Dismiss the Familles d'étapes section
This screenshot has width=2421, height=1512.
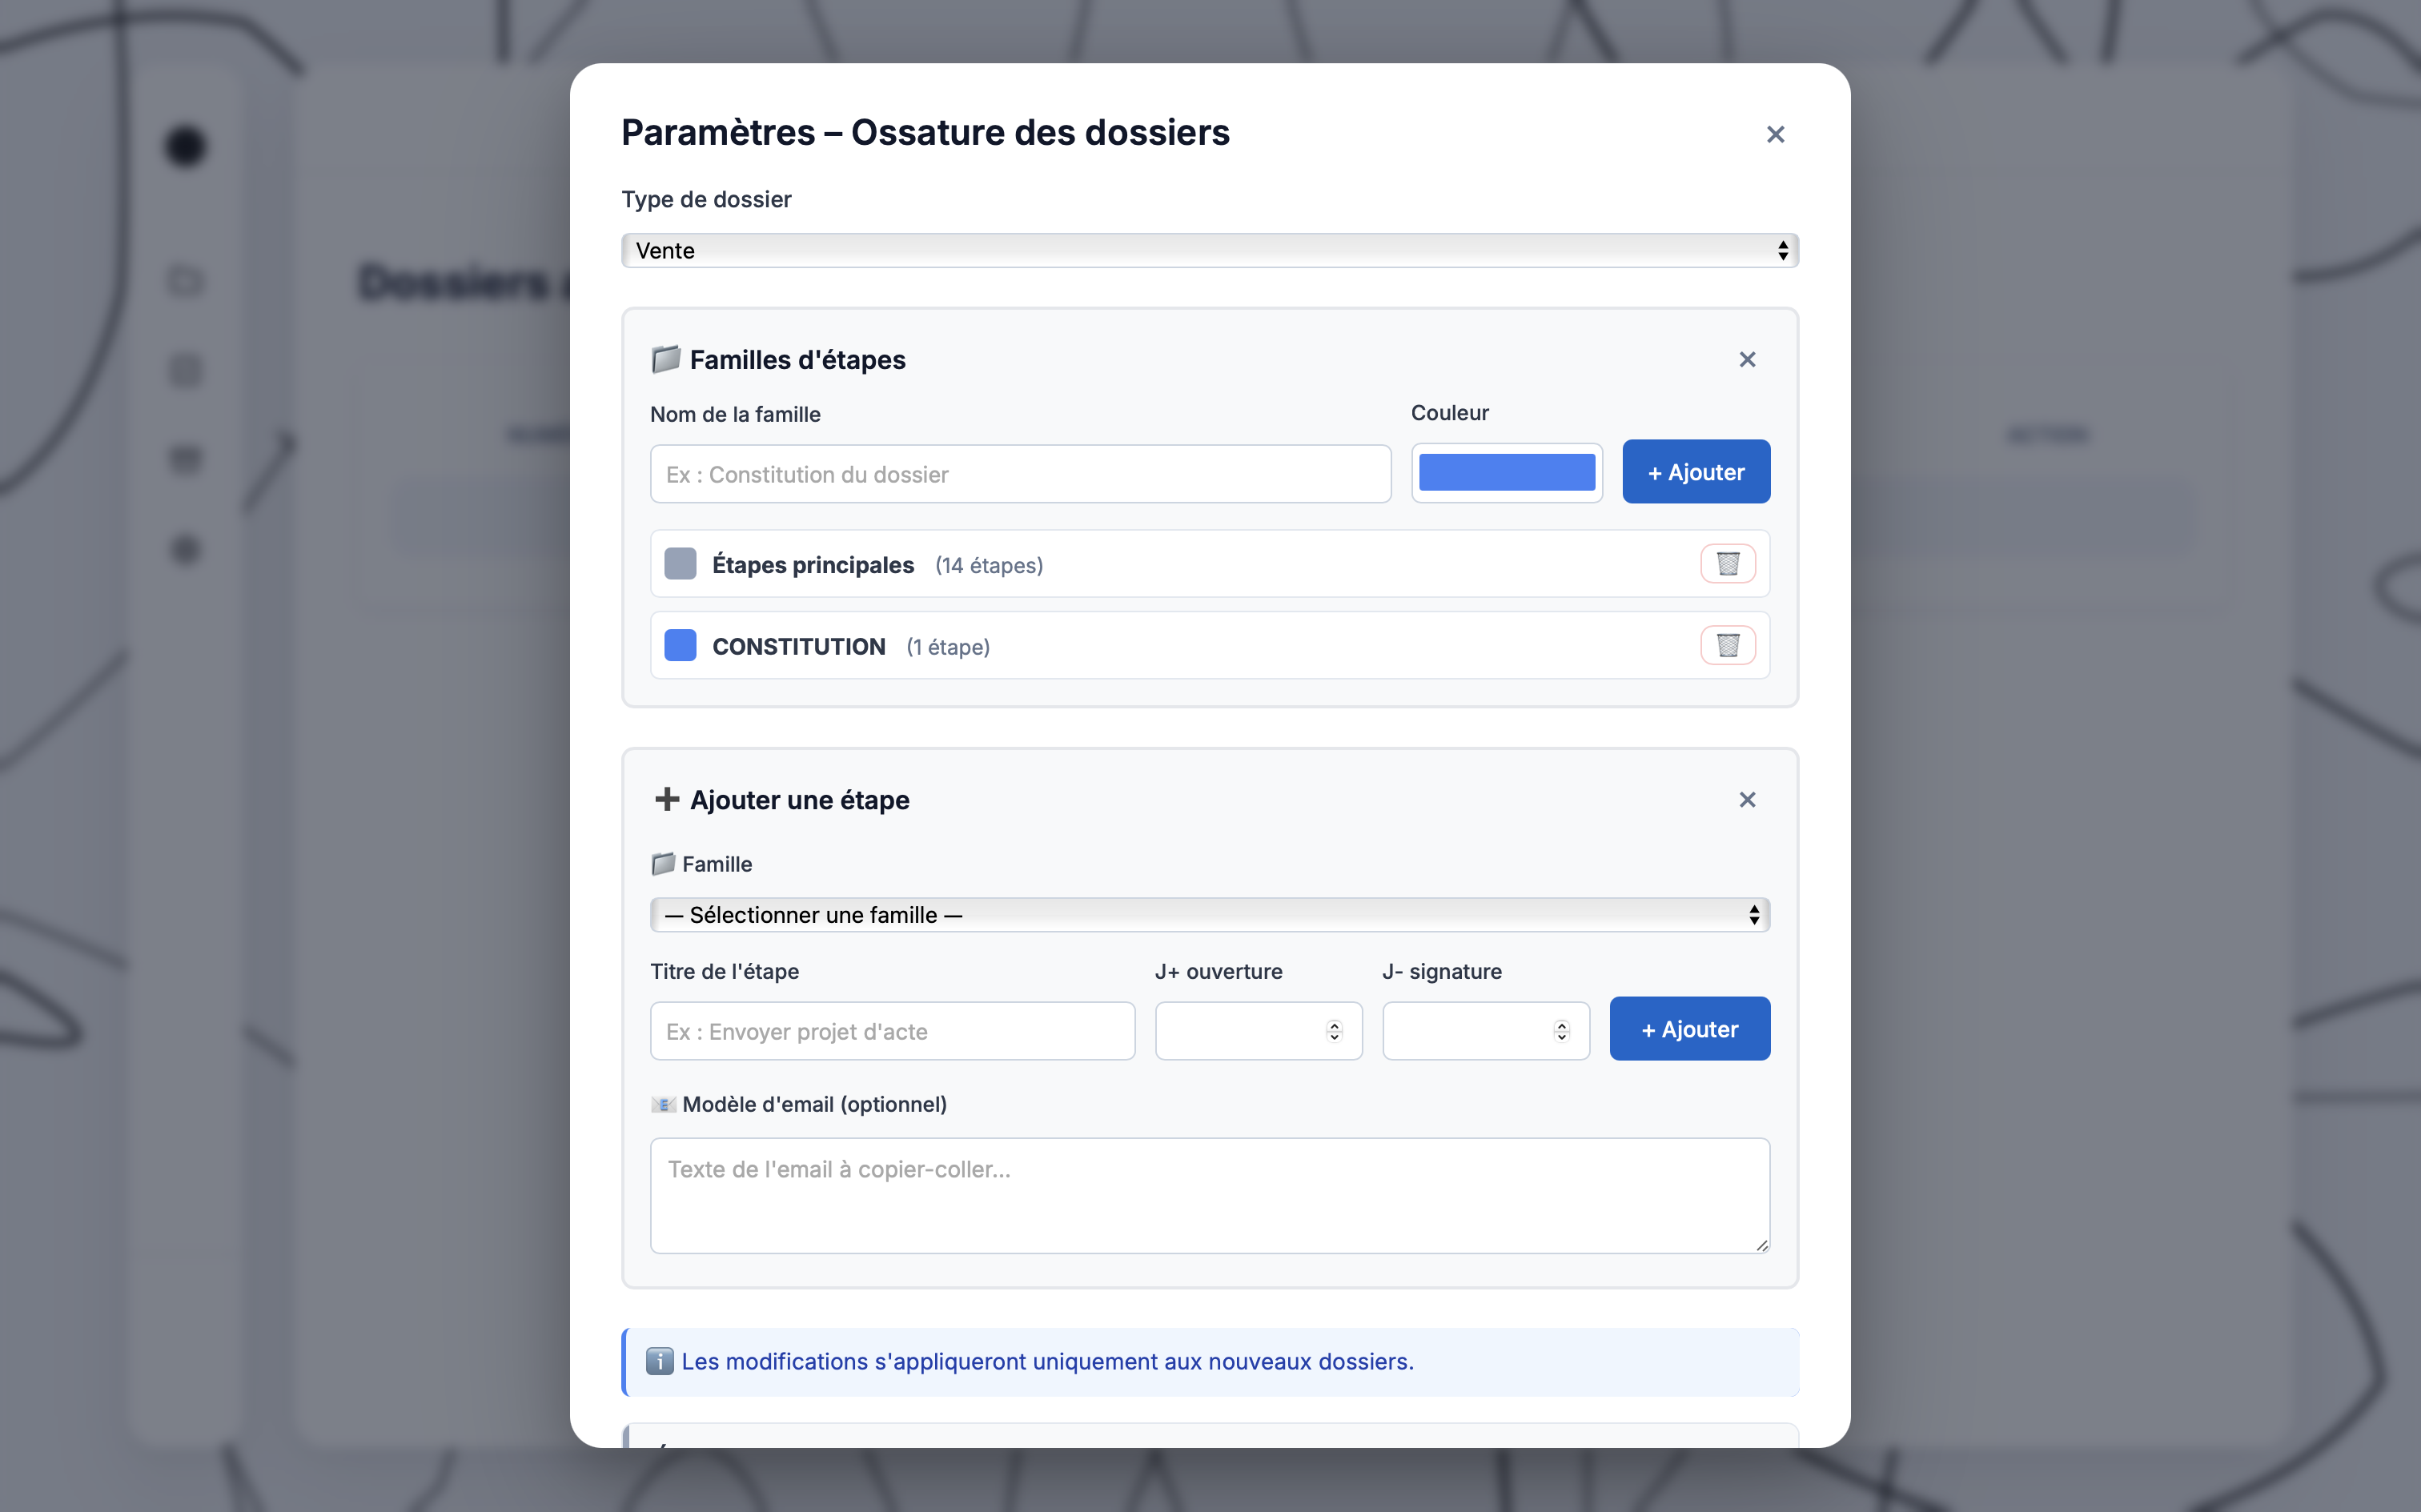click(1747, 359)
